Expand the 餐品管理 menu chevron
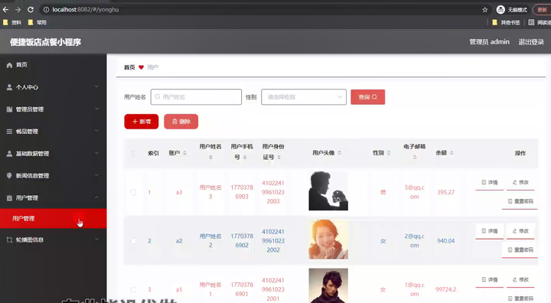Screen dimensions: 551x303 tap(96, 131)
